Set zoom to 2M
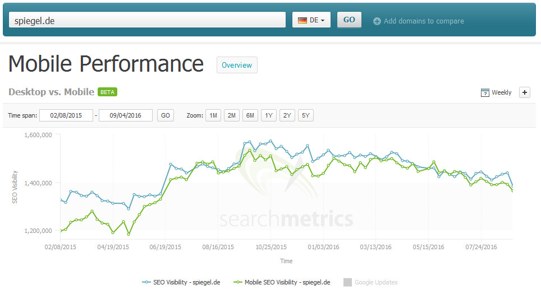This screenshot has height=299, width=541. pos(232,115)
